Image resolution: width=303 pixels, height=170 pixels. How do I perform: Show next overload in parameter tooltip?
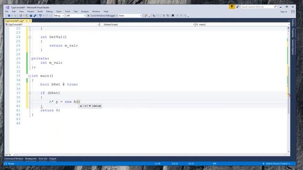pos(89,106)
